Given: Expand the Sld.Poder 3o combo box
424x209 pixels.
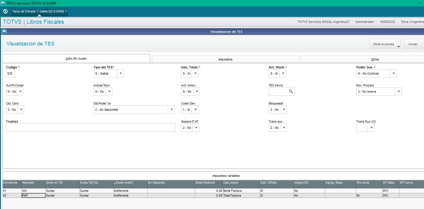Looking at the screenshot, I should click(171, 110).
